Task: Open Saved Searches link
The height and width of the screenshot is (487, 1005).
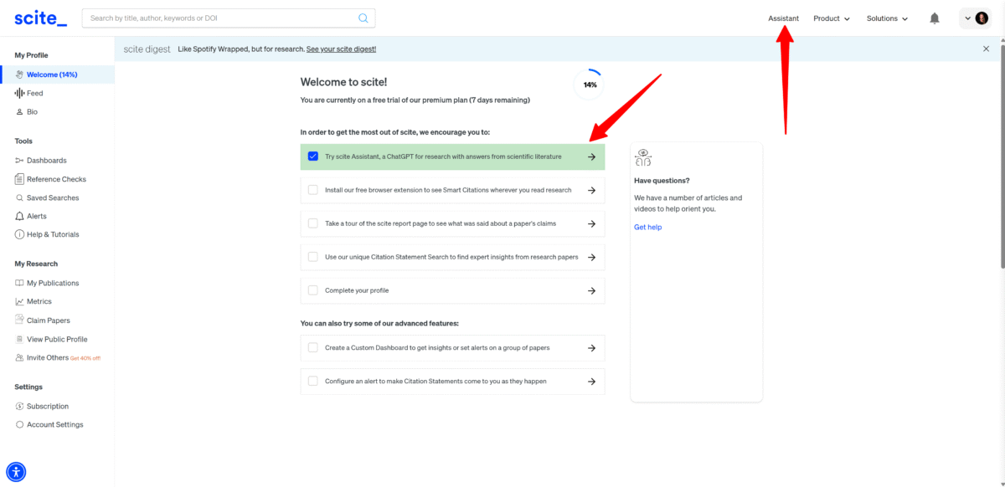Action: 53,197
